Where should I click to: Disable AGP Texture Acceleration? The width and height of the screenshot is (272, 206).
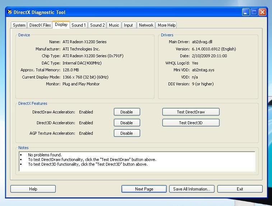tap(127, 133)
